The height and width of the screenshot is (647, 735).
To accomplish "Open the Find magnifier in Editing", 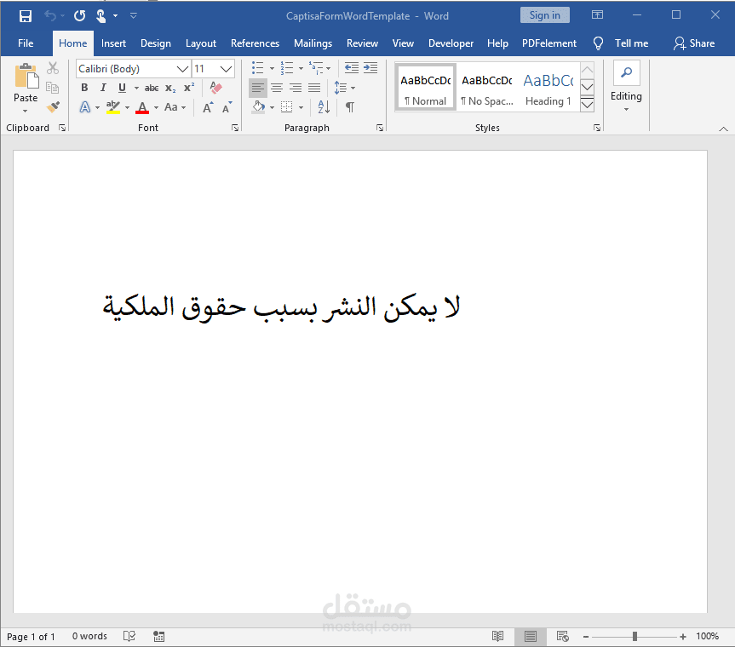I will pos(626,72).
